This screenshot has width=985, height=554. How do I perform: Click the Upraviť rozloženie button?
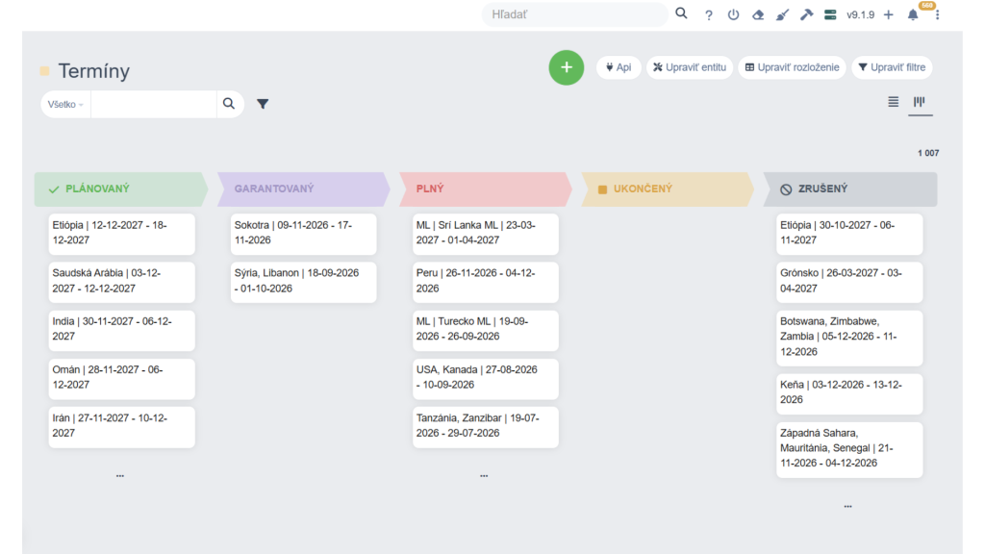coord(792,67)
